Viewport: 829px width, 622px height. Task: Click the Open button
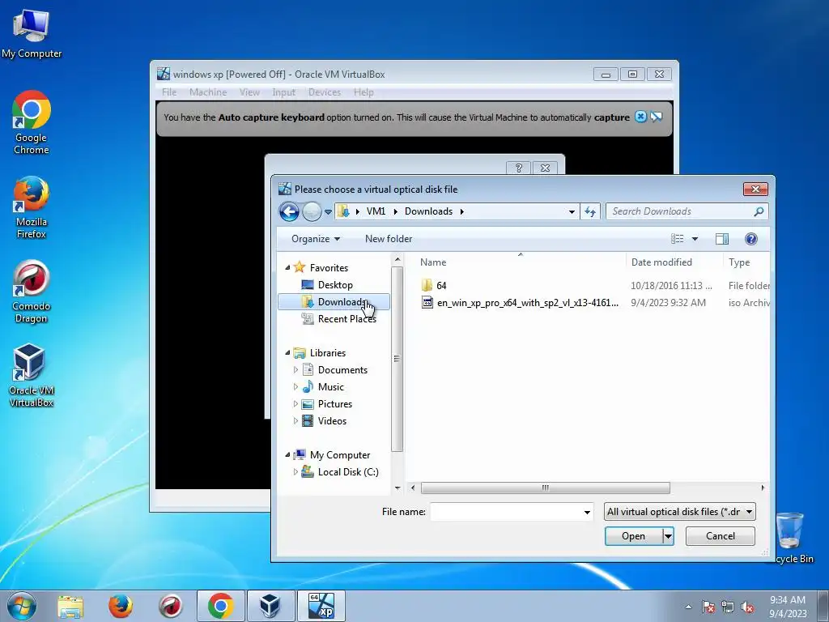pos(633,536)
